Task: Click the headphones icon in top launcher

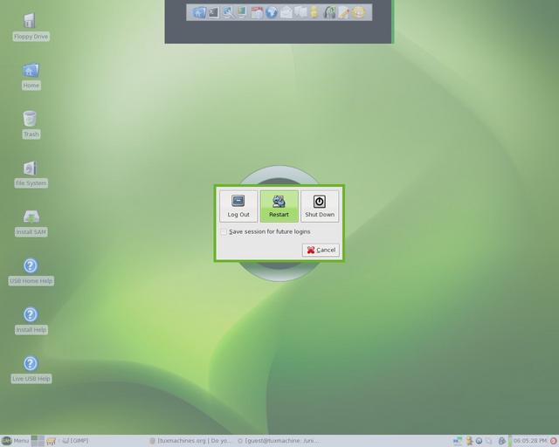Action: point(329,12)
